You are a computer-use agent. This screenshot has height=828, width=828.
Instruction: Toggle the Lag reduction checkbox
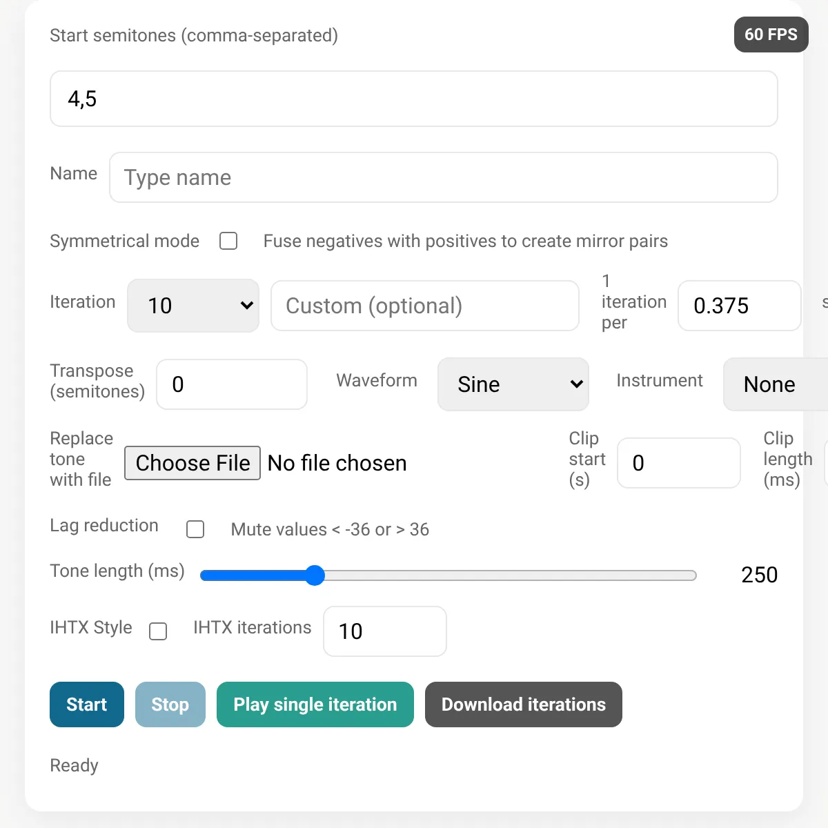tap(195, 529)
